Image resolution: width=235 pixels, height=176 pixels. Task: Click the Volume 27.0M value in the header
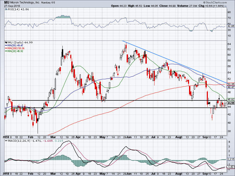(187, 6)
